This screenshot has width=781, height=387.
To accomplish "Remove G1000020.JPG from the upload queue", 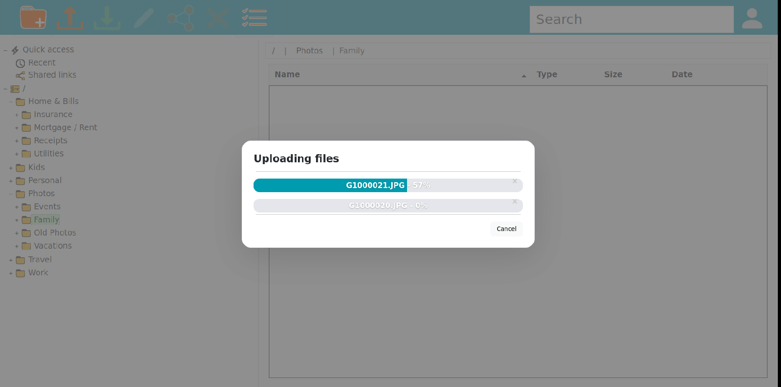I will pyautogui.click(x=515, y=202).
